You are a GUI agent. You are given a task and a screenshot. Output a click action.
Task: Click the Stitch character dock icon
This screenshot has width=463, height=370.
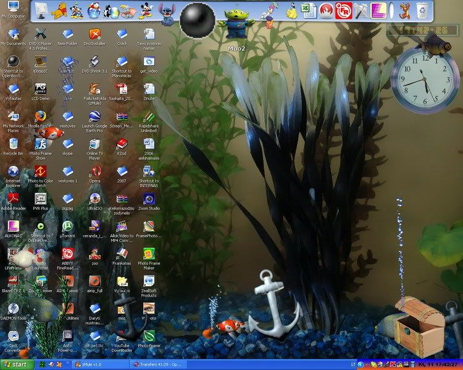[x=167, y=14]
